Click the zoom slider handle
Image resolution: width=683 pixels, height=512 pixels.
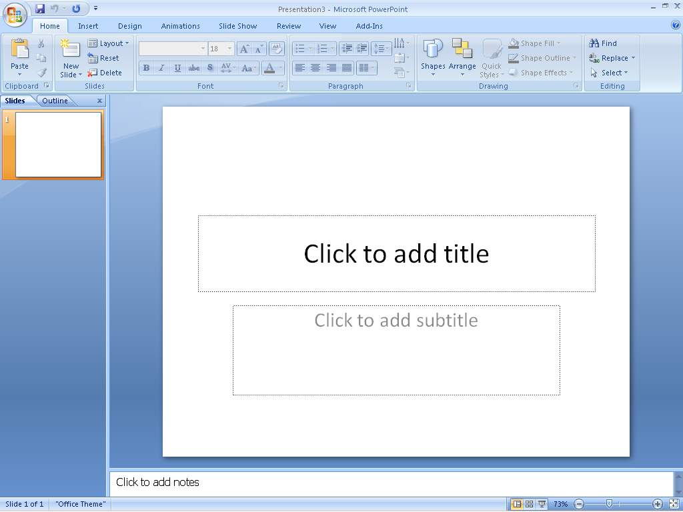pyautogui.click(x=610, y=504)
